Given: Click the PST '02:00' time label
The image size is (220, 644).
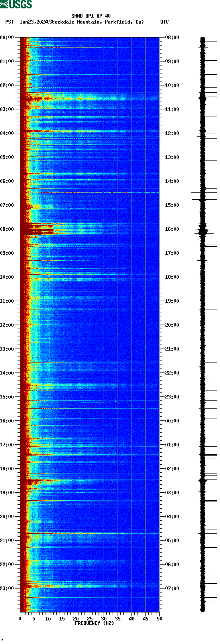Looking at the screenshot, I should (x=7, y=85).
